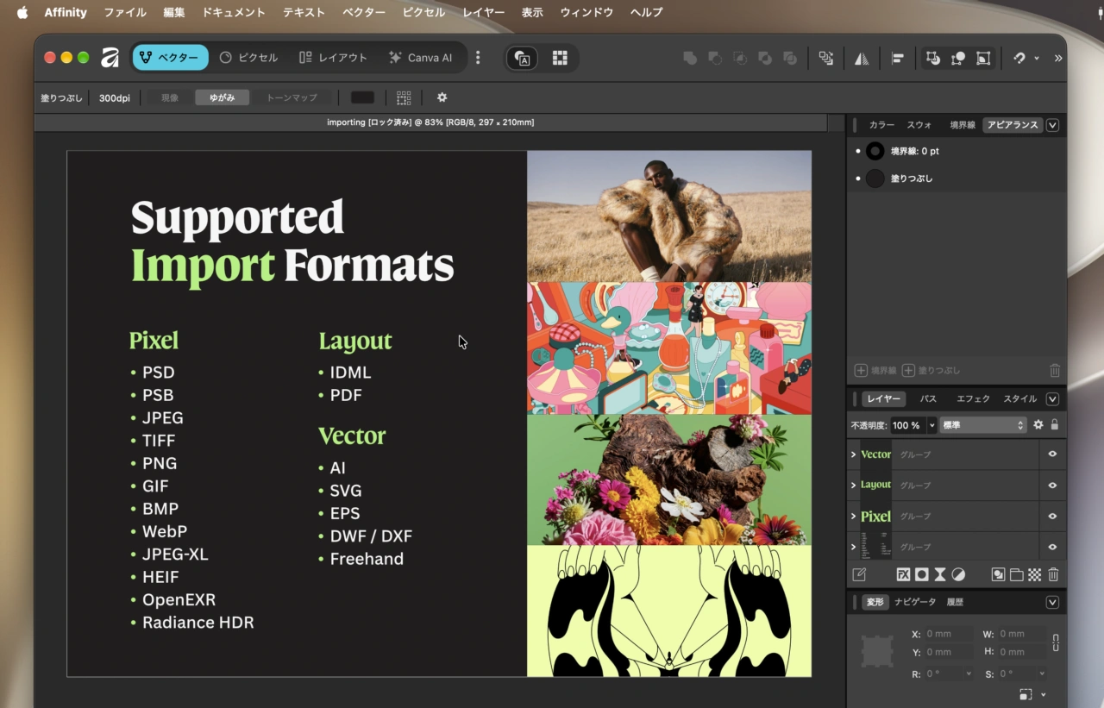Add a mask layer icon
Viewport: 1104px width, 708px height.
pos(922,574)
